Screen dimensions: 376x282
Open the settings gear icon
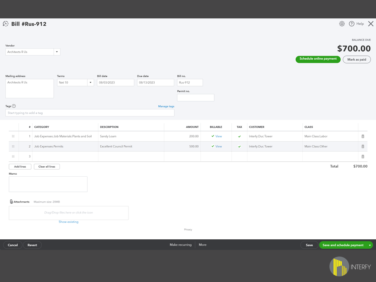point(342,24)
